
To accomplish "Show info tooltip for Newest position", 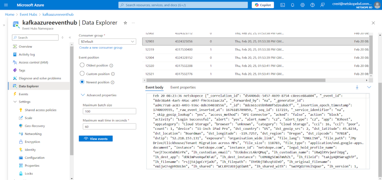I will click(x=112, y=82).
